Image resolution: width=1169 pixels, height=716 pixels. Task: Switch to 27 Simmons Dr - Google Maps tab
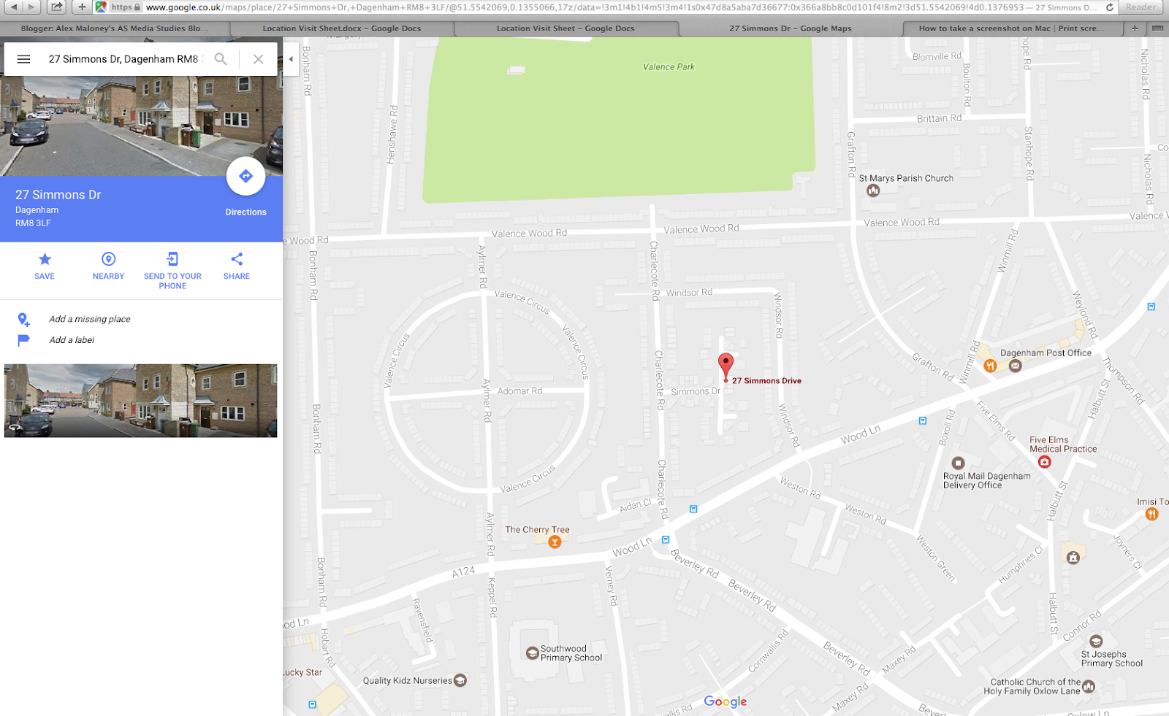pos(791,28)
